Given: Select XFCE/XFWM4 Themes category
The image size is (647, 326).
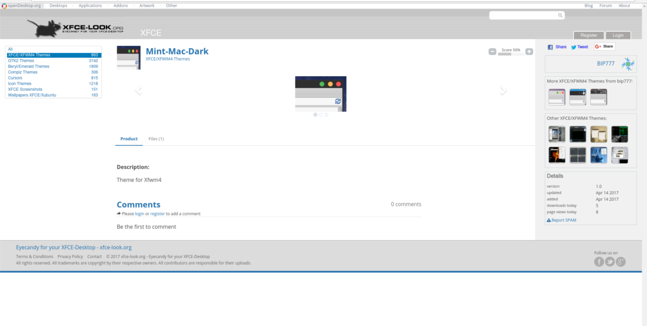Looking at the screenshot, I should (x=53, y=55).
